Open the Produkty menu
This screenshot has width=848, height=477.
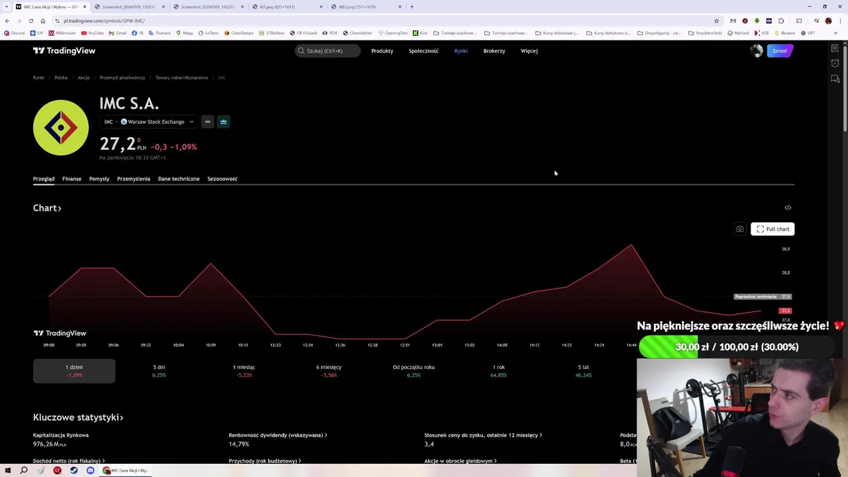coord(382,50)
